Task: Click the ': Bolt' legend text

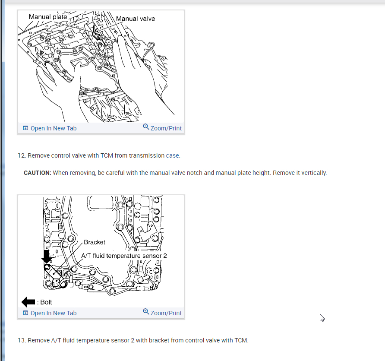Action: coord(44,302)
